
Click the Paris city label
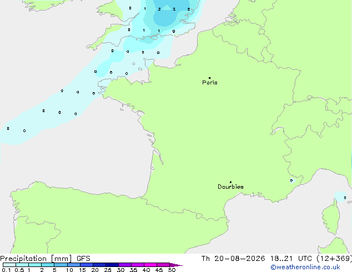[x=210, y=83]
